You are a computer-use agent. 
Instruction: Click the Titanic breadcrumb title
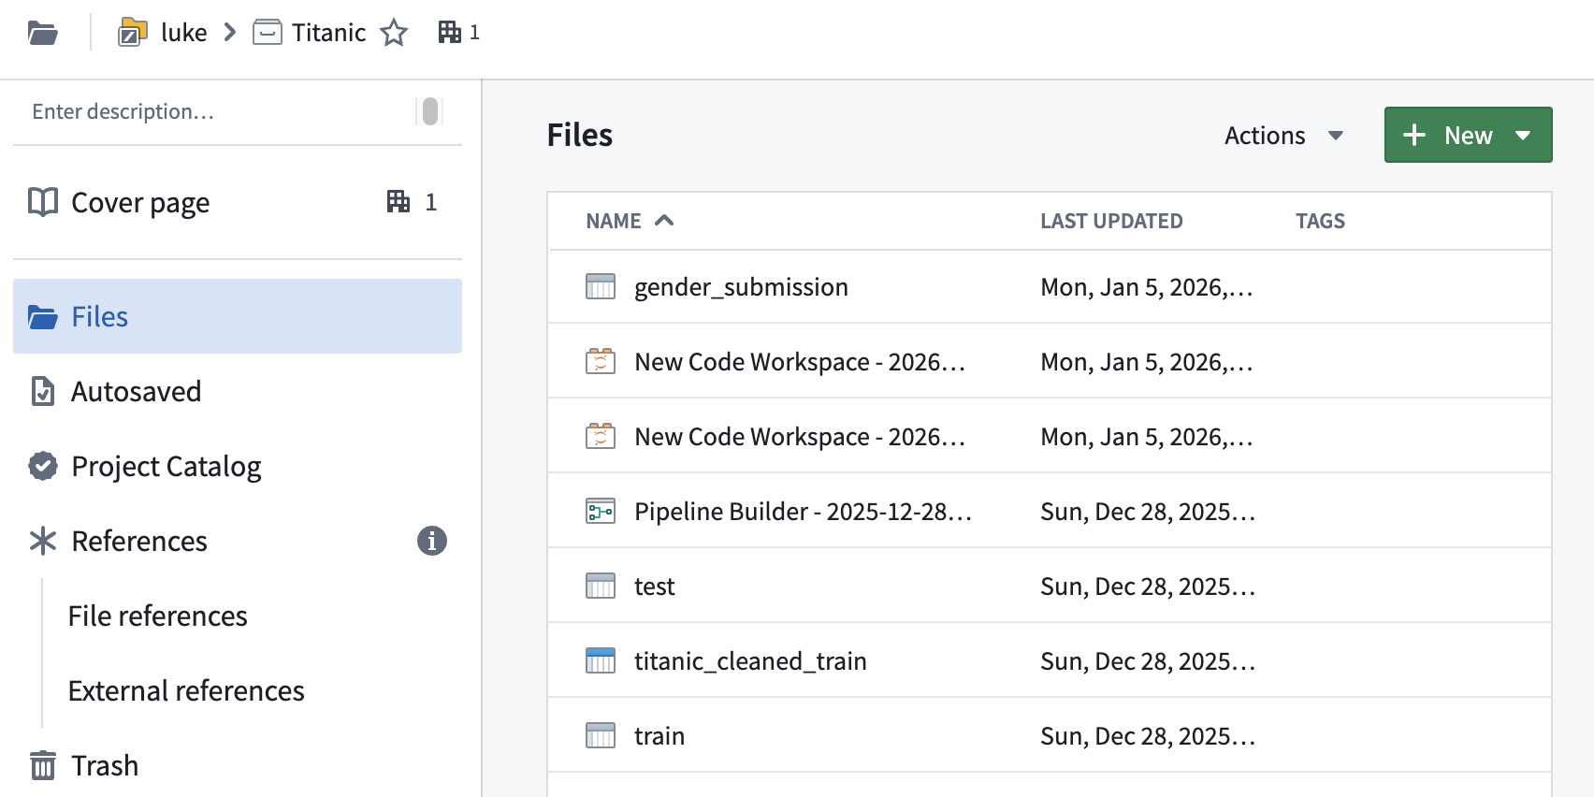pyautogui.click(x=328, y=33)
